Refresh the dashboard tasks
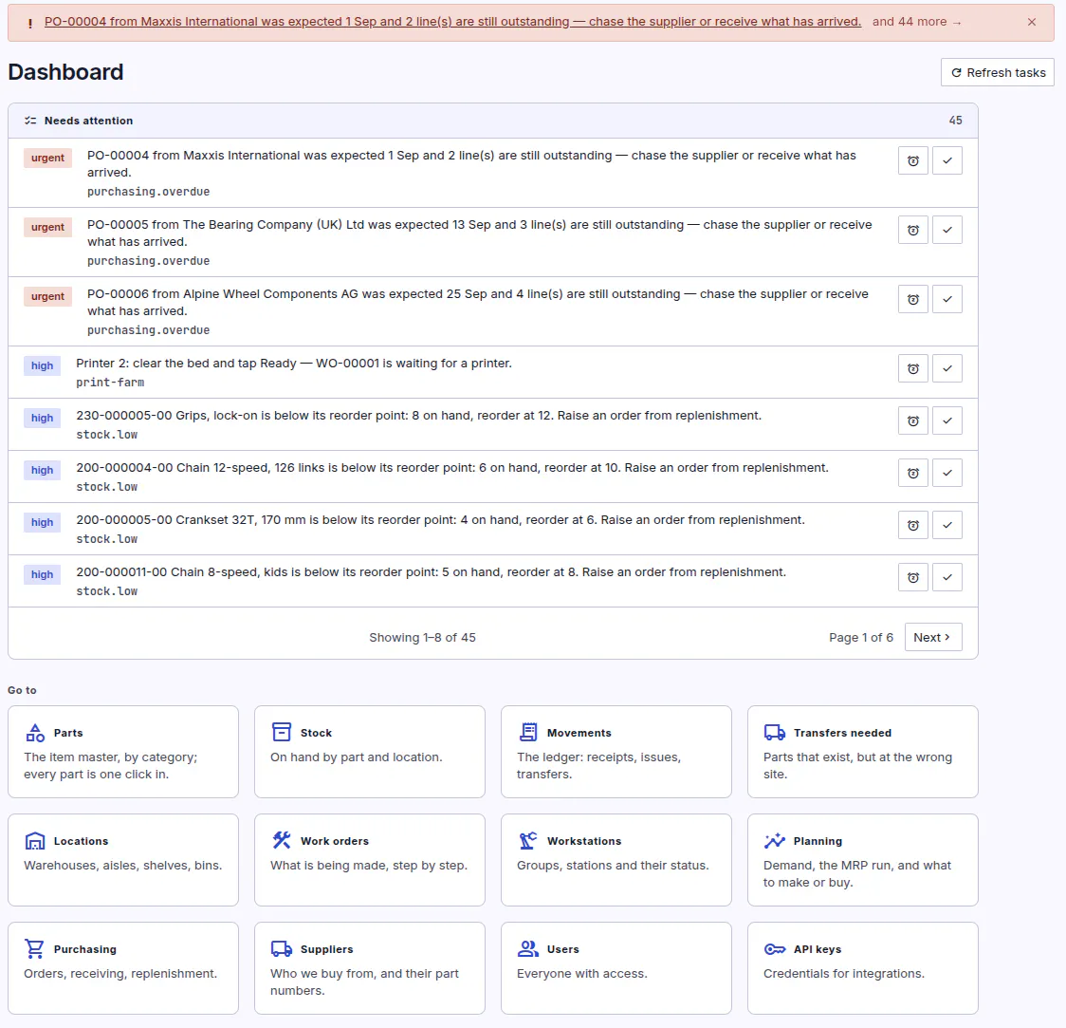 pos(998,72)
